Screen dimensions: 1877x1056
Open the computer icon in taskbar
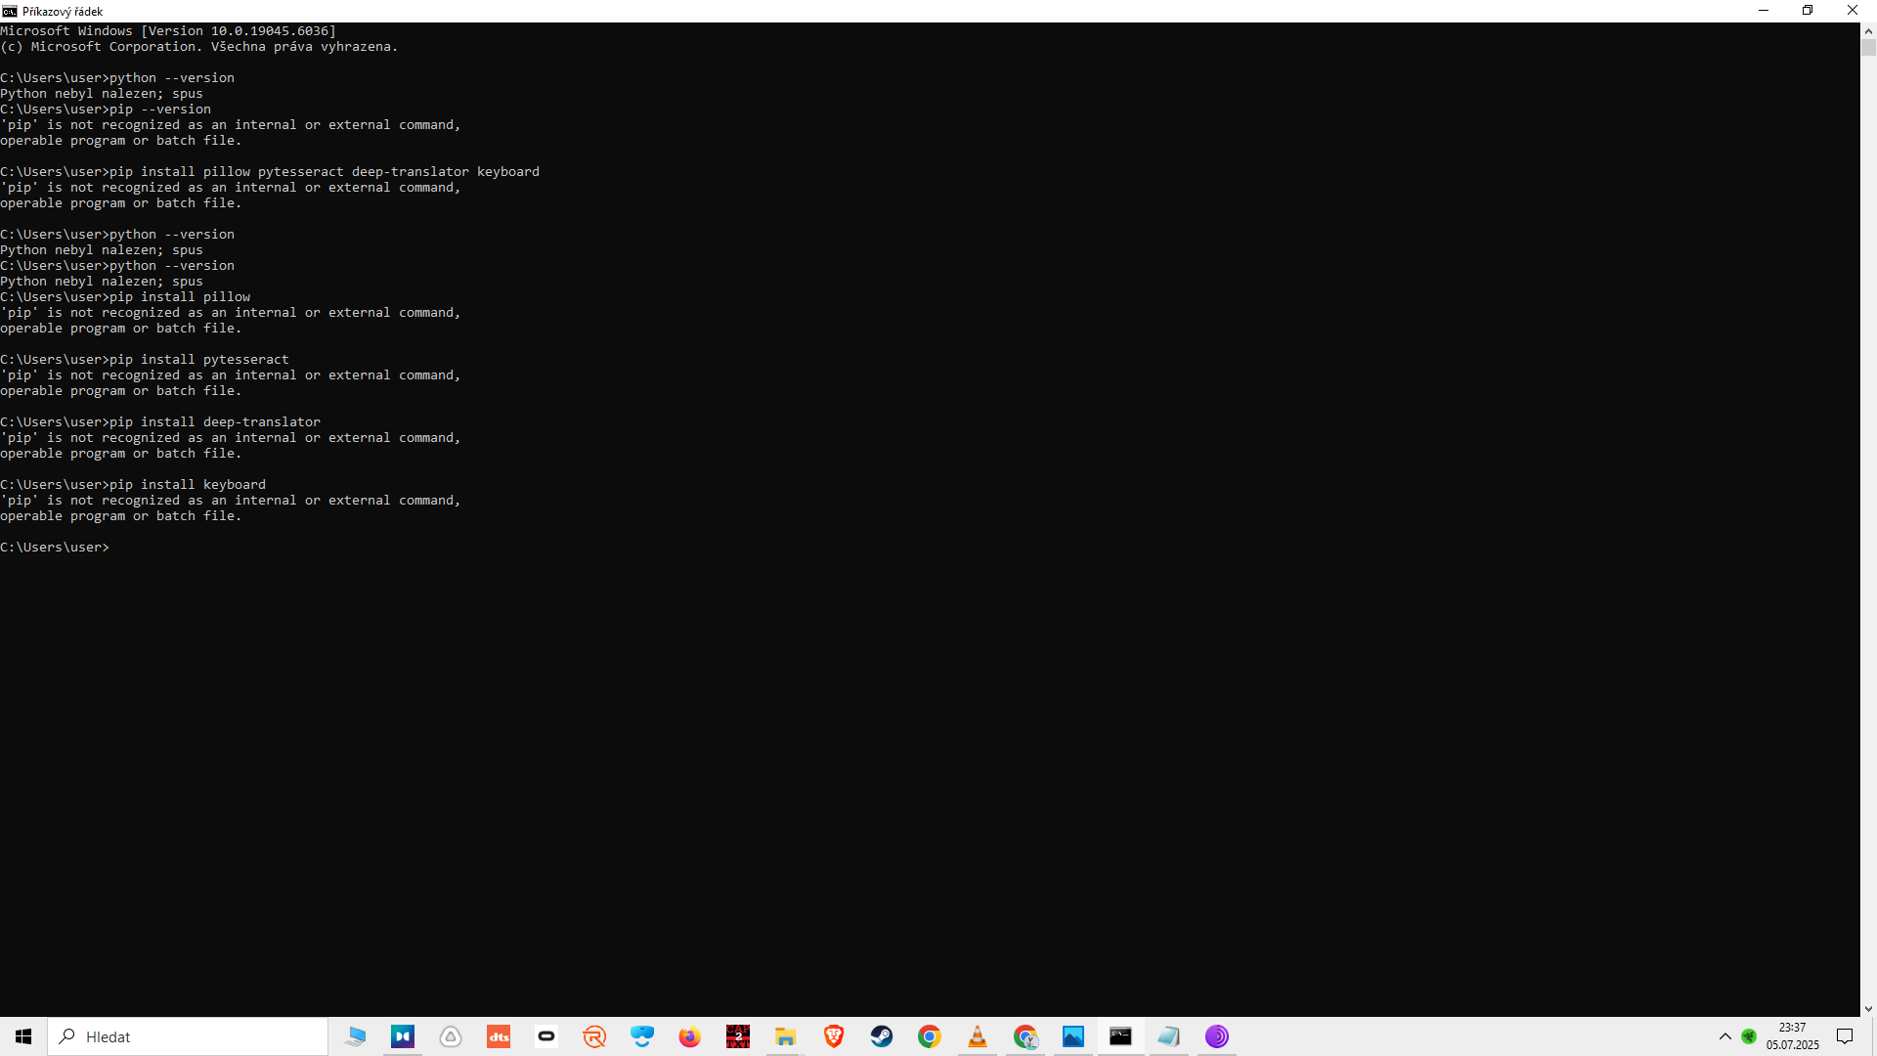point(355,1036)
